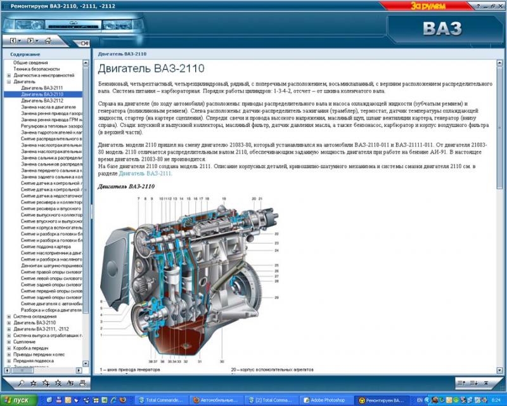Expand the Сцепление tree node

9,342
